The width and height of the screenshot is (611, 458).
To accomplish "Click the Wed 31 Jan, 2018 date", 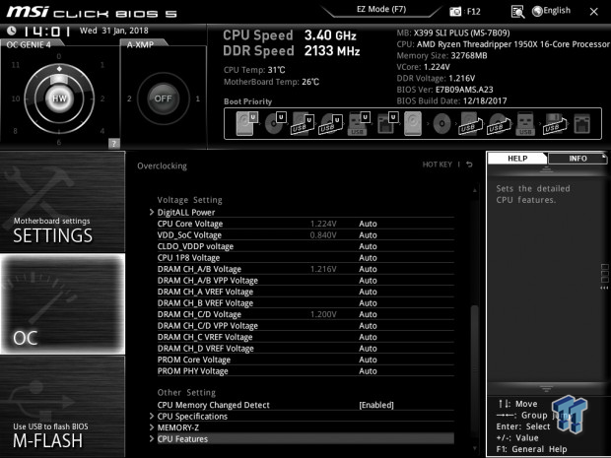I will click(x=113, y=31).
